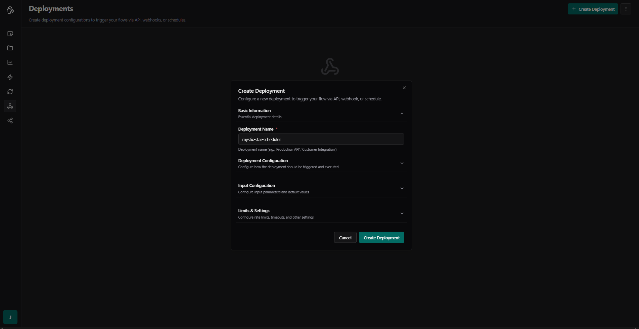Click the app logo in the sidebar
The height and width of the screenshot is (329, 639).
pos(10,10)
